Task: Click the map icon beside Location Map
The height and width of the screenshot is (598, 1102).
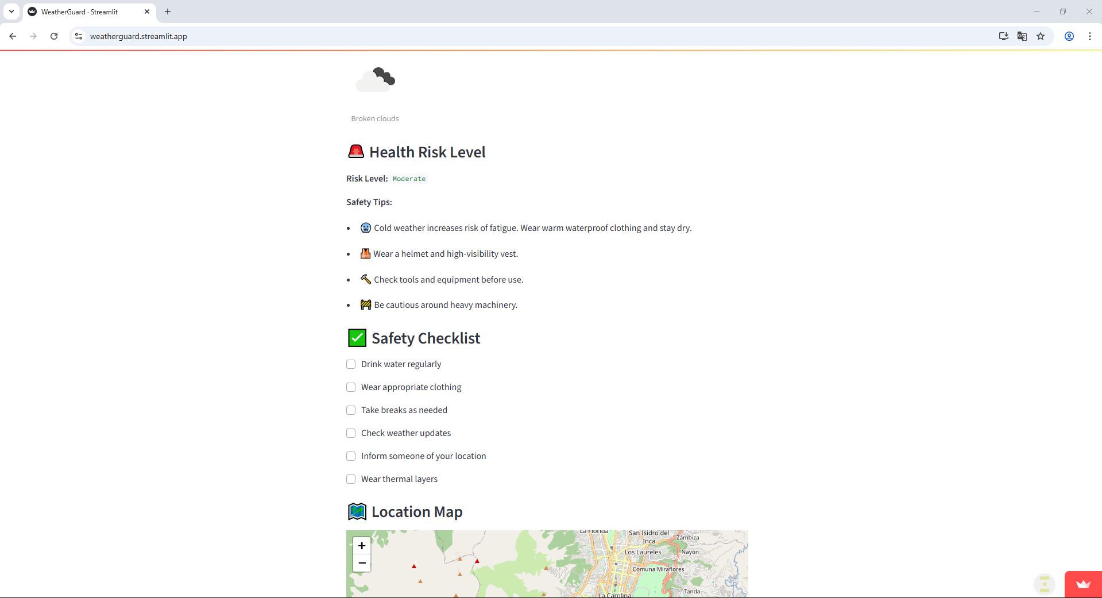Action: click(x=357, y=511)
